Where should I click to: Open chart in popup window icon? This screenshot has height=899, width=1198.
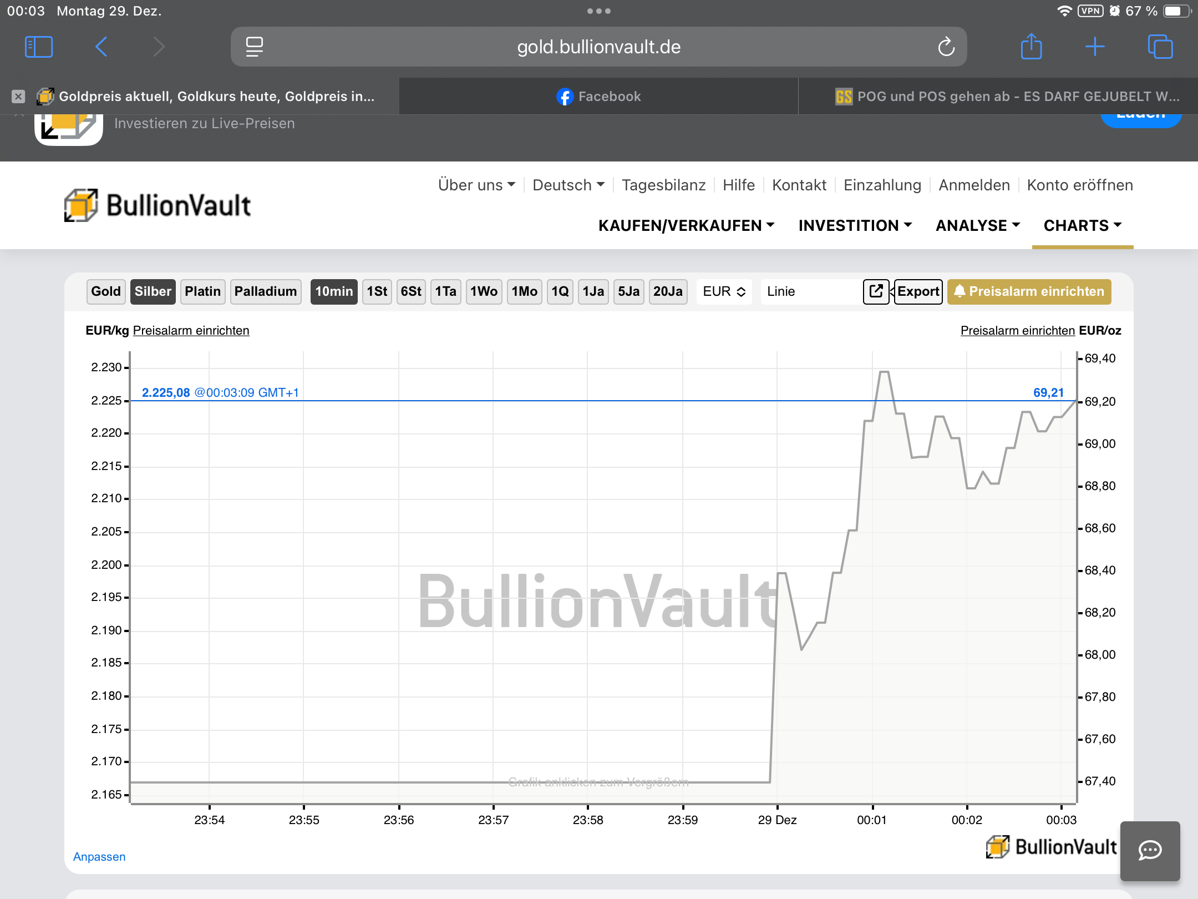876,291
